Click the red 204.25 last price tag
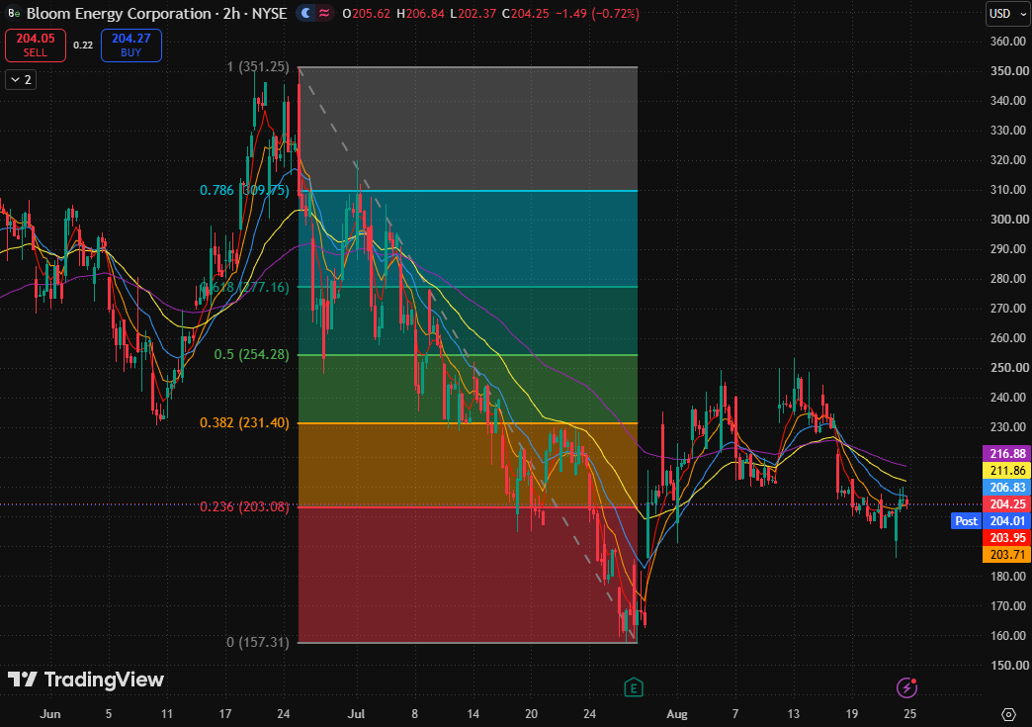Viewport: 1032px width, 727px height. pos(1007,504)
